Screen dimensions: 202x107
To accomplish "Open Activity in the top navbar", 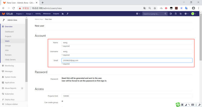I will click(38, 14).
